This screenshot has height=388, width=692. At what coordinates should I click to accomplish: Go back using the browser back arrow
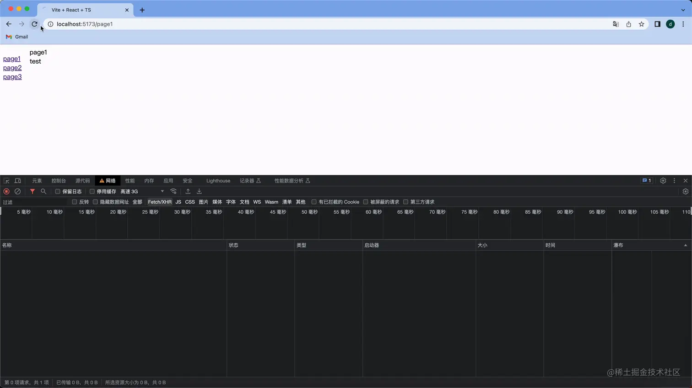click(9, 24)
